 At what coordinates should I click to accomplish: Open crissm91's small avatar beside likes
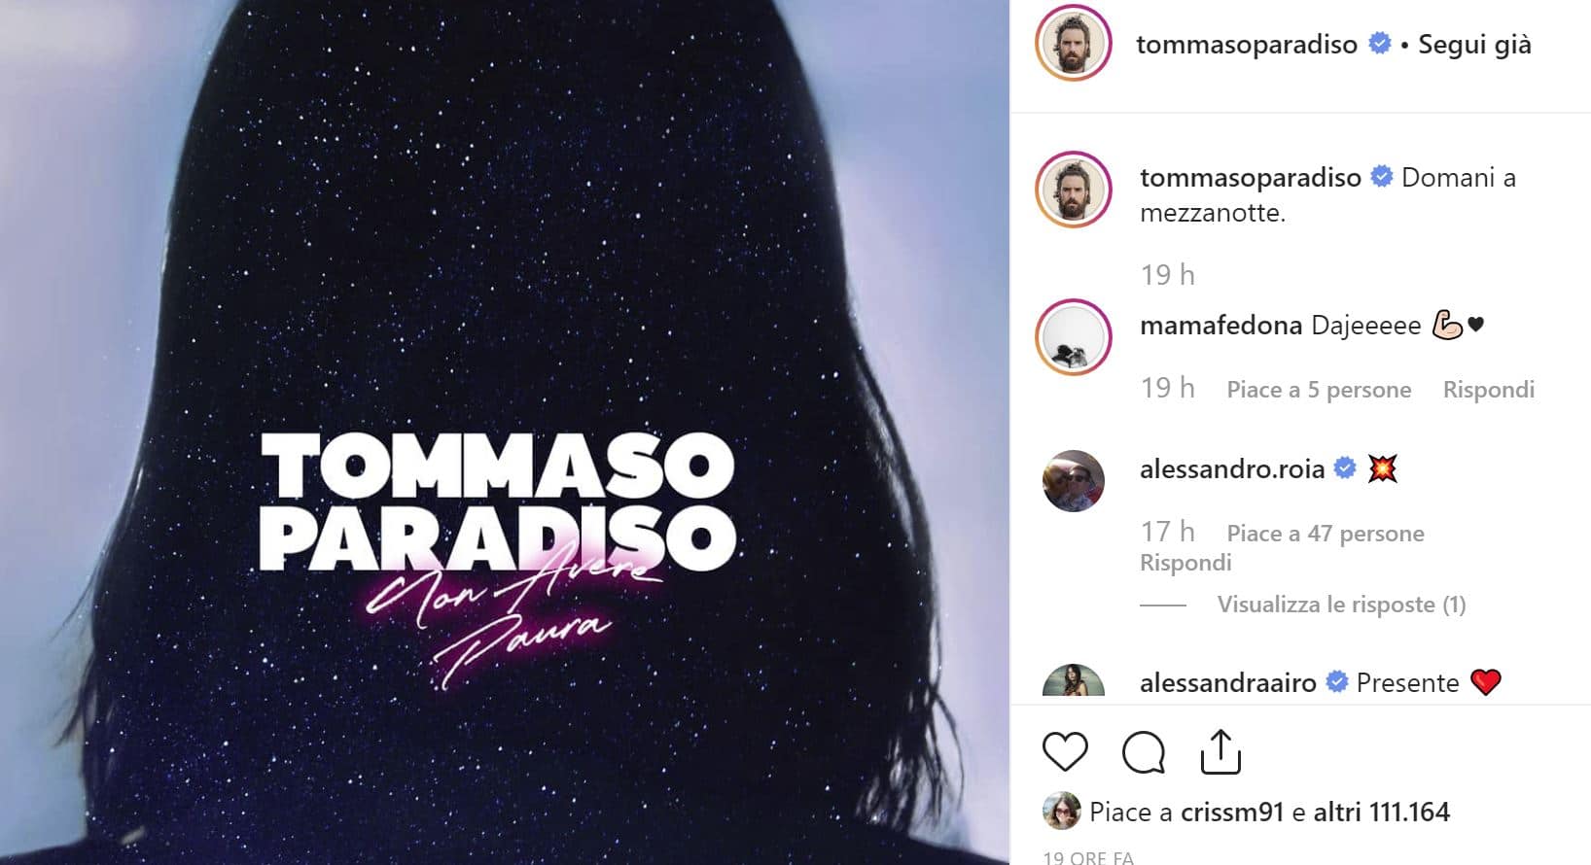(x=1061, y=812)
